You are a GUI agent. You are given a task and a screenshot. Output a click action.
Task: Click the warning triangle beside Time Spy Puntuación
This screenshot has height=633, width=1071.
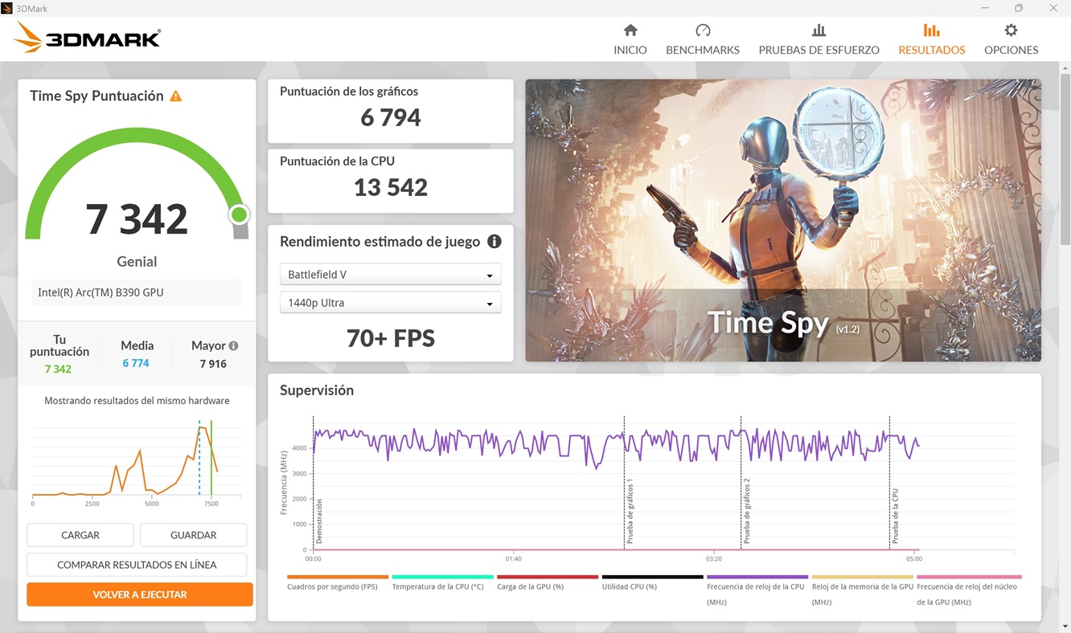[x=175, y=95]
